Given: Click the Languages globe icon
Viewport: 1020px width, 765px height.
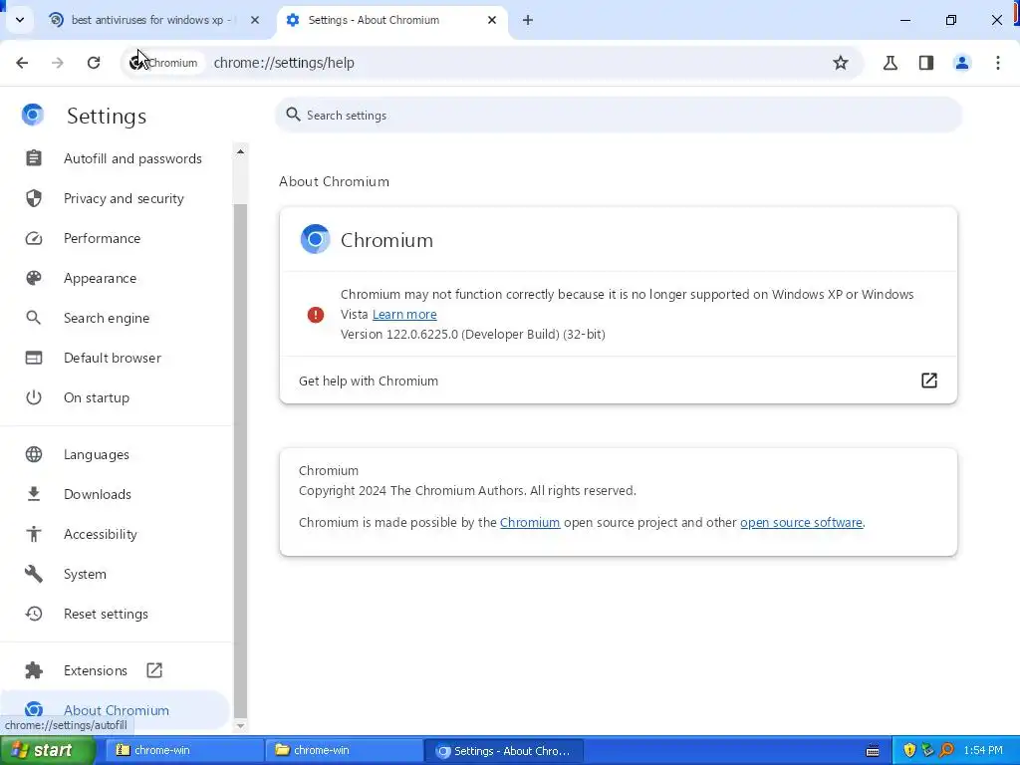Looking at the screenshot, I should [34, 454].
